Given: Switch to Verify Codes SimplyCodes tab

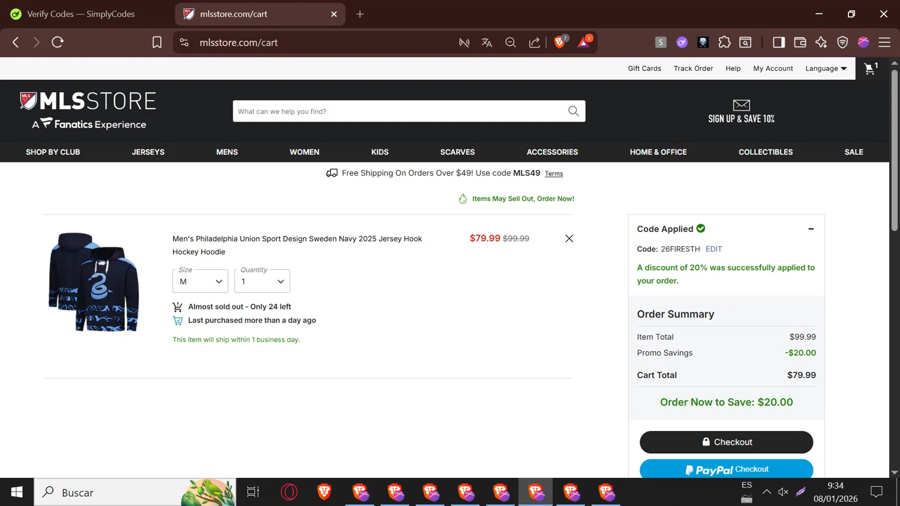Looking at the screenshot, I should [x=81, y=14].
